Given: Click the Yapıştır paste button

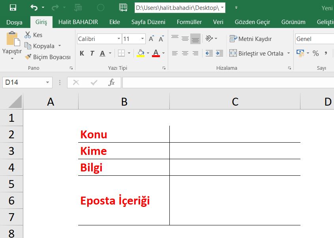Looking at the screenshot, I should pos(12,45).
